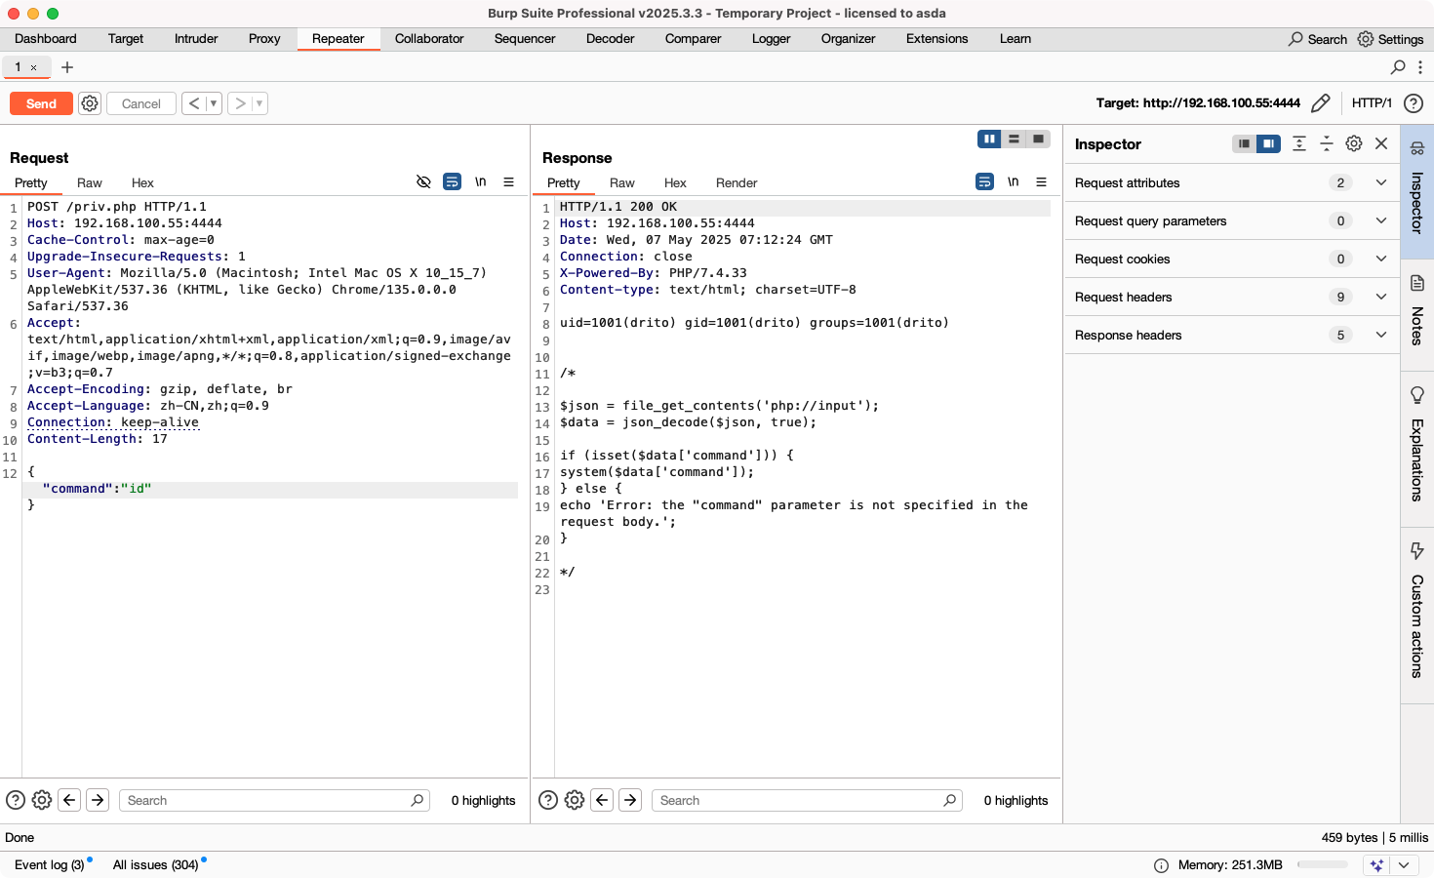Search Repeater tabs with magnifier icon

[1398, 67]
